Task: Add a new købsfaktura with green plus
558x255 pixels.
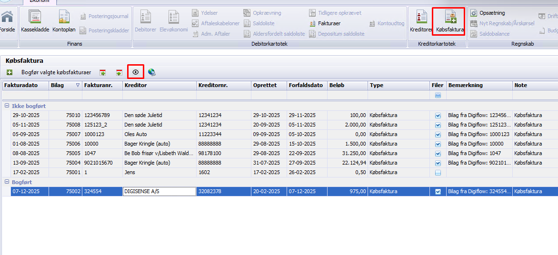Action: pos(10,73)
